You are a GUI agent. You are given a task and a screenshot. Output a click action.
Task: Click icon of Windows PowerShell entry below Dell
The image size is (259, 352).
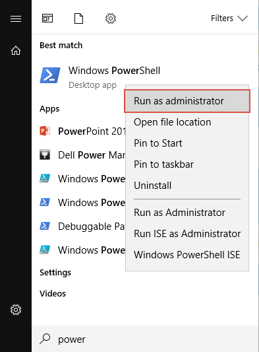(x=45, y=178)
